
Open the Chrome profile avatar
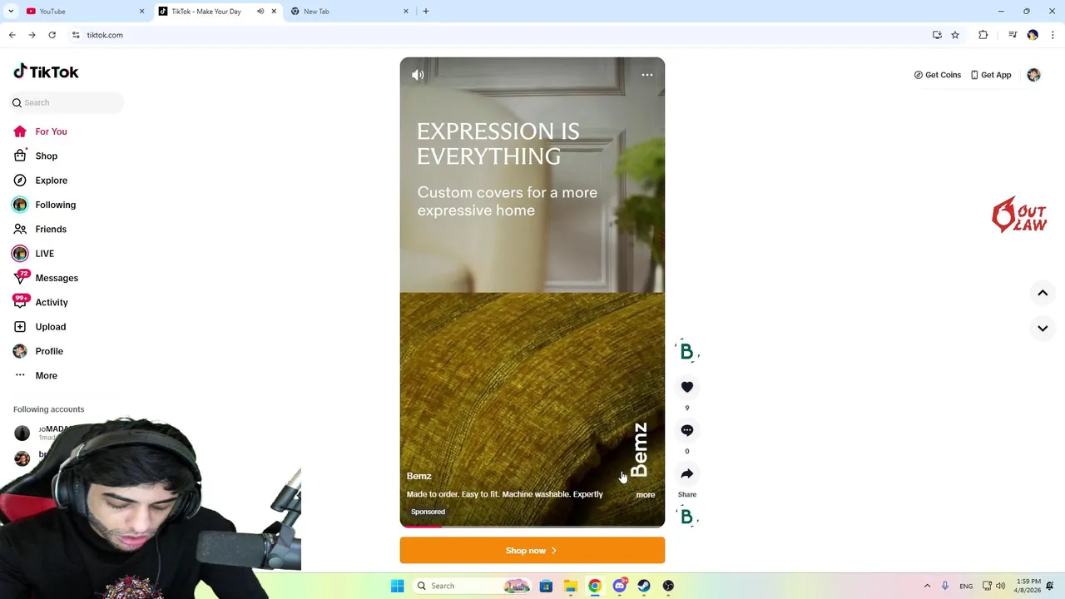point(1033,35)
